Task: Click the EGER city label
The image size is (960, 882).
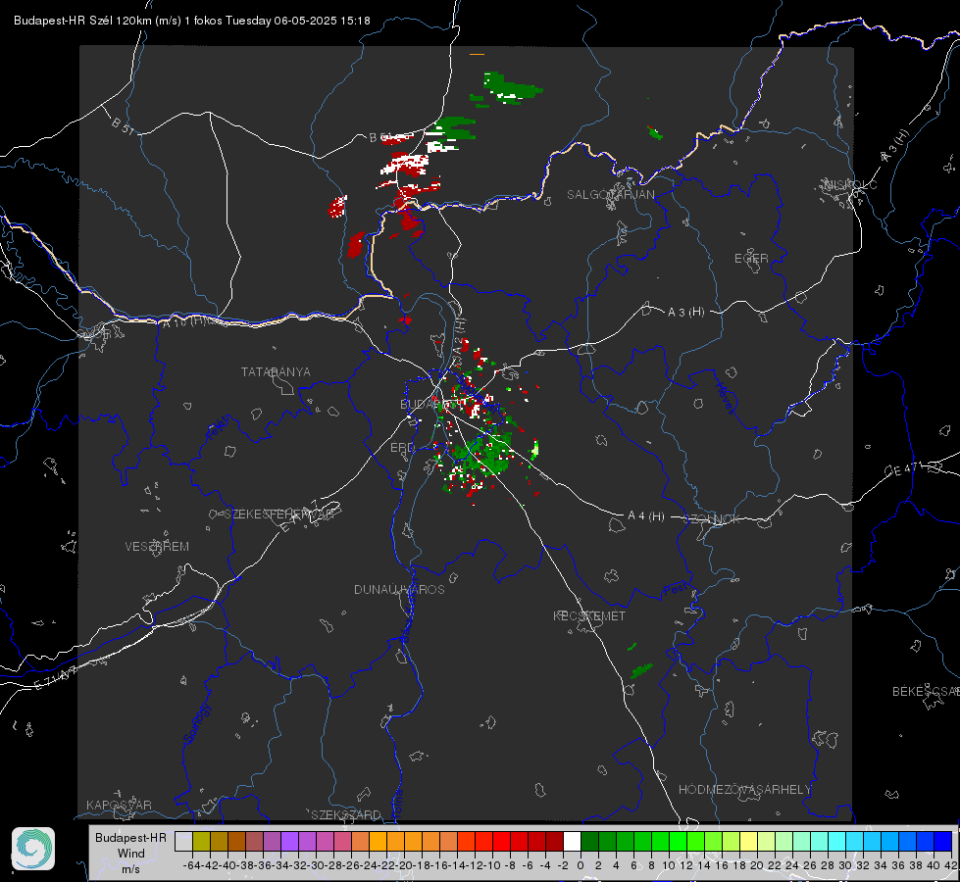Action: 751,259
